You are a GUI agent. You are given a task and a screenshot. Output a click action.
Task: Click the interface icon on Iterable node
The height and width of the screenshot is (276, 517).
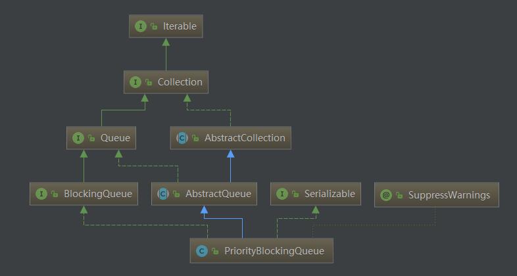[141, 26]
